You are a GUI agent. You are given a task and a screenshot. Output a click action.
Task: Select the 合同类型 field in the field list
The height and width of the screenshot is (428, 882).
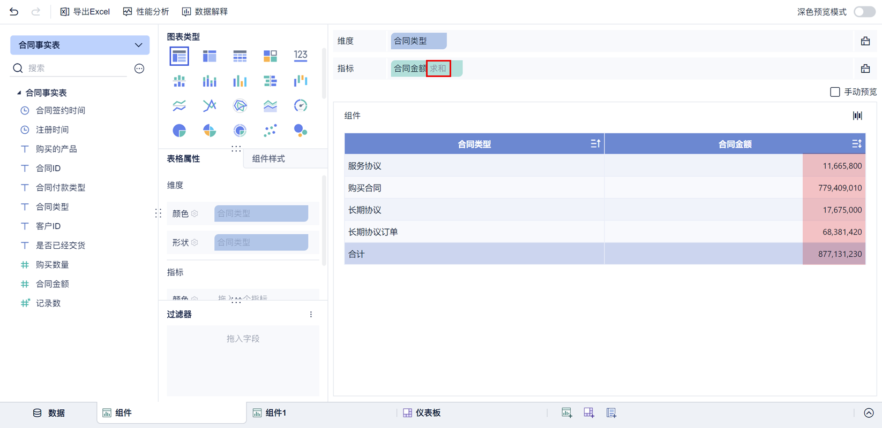[52, 207]
